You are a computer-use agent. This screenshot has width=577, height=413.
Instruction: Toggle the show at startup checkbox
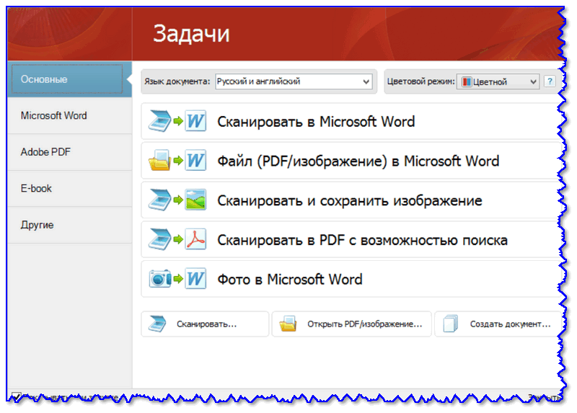[16, 396]
